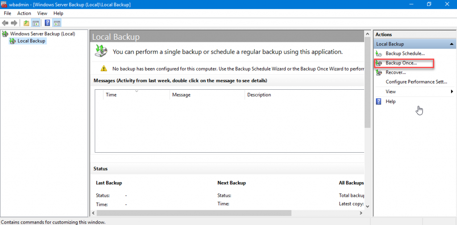Click the vertical scrollbar thumb
The image size is (457, 225).
pyautogui.click(x=367, y=83)
